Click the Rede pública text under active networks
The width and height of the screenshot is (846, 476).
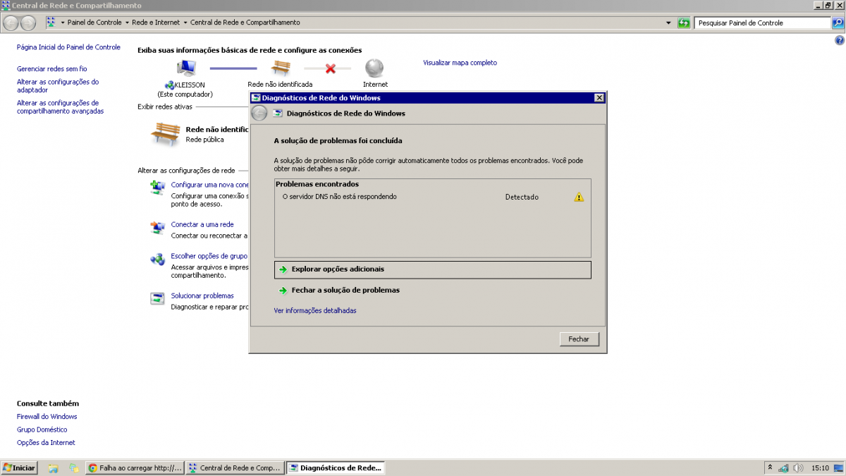(x=204, y=140)
